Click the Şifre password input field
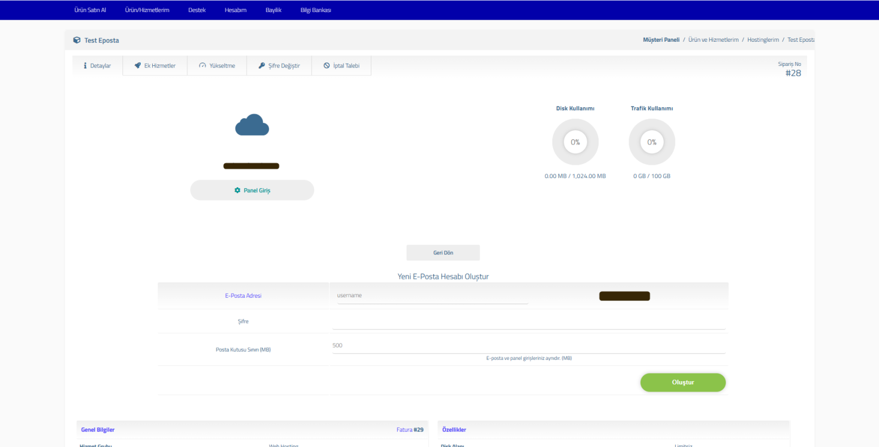This screenshot has height=447, width=879. (x=528, y=322)
